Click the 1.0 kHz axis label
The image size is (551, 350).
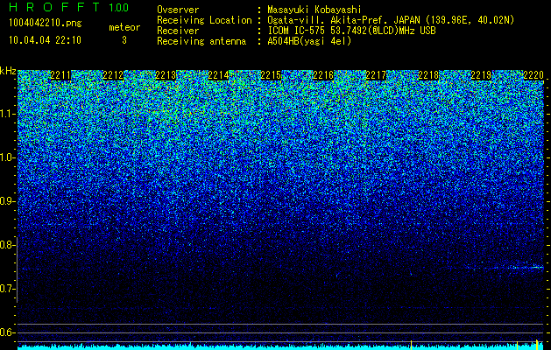[7, 157]
